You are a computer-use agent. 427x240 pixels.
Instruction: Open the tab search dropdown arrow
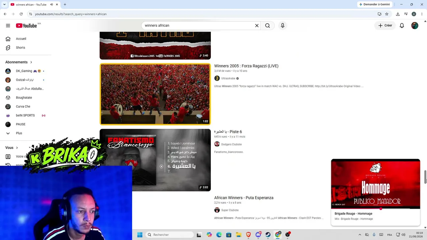point(4,4)
